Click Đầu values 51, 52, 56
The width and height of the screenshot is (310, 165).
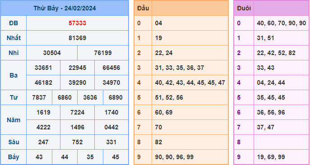[169, 97]
